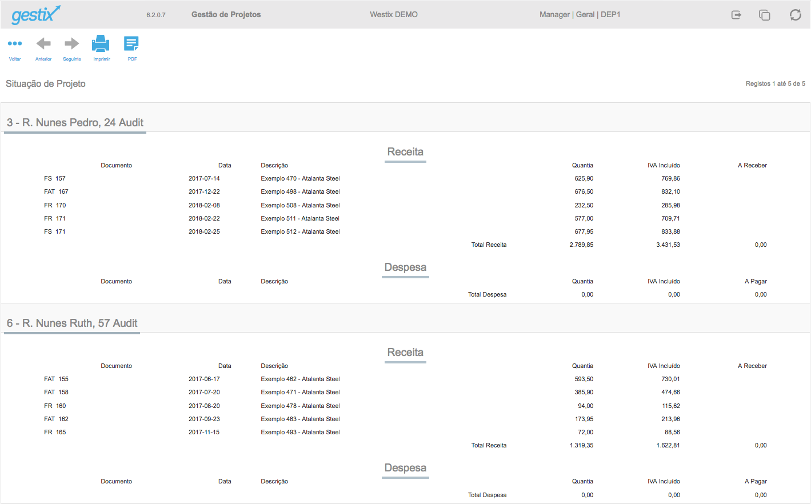Click date 2018-02-25
This screenshot has height=504, width=811.
[204, 231]
